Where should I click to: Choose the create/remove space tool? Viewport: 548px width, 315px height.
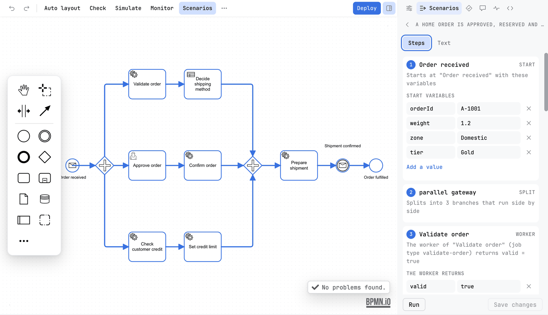pyautogui.click(x=24, y=111)
